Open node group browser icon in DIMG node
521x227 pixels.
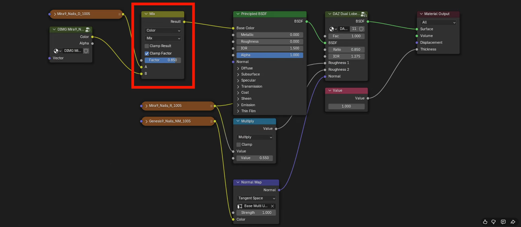tap(58, 51)
